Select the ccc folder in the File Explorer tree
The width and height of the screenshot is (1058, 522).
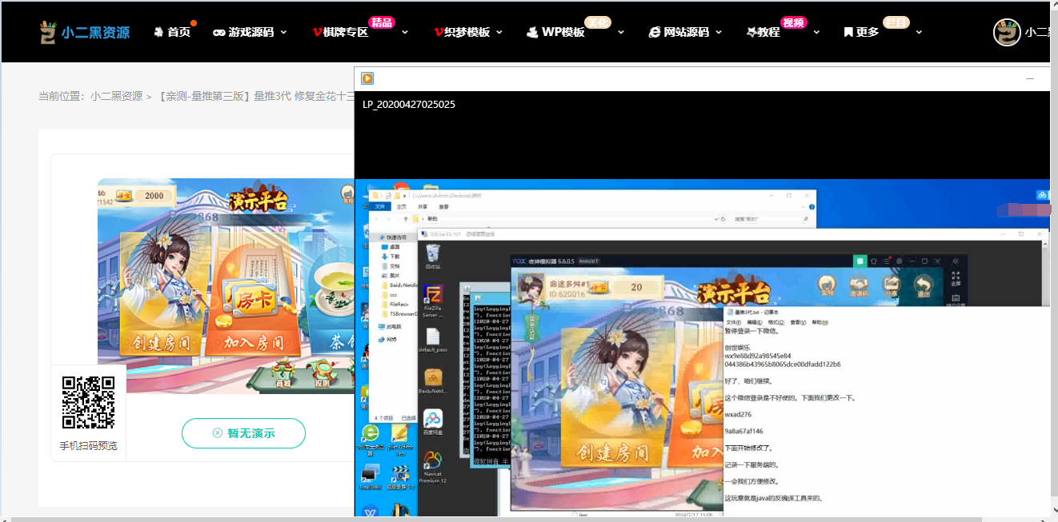tap(389, 294)
